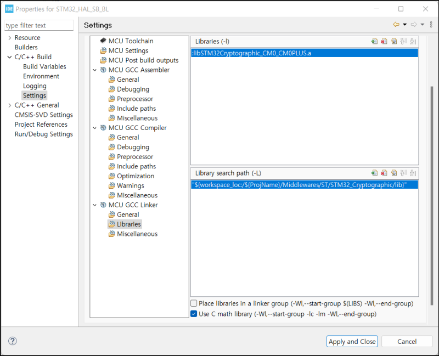Image resolution: width=439 pixels, height=356 pixels.
Task: Open help via the question mark icon
Action: coord(12,341)
